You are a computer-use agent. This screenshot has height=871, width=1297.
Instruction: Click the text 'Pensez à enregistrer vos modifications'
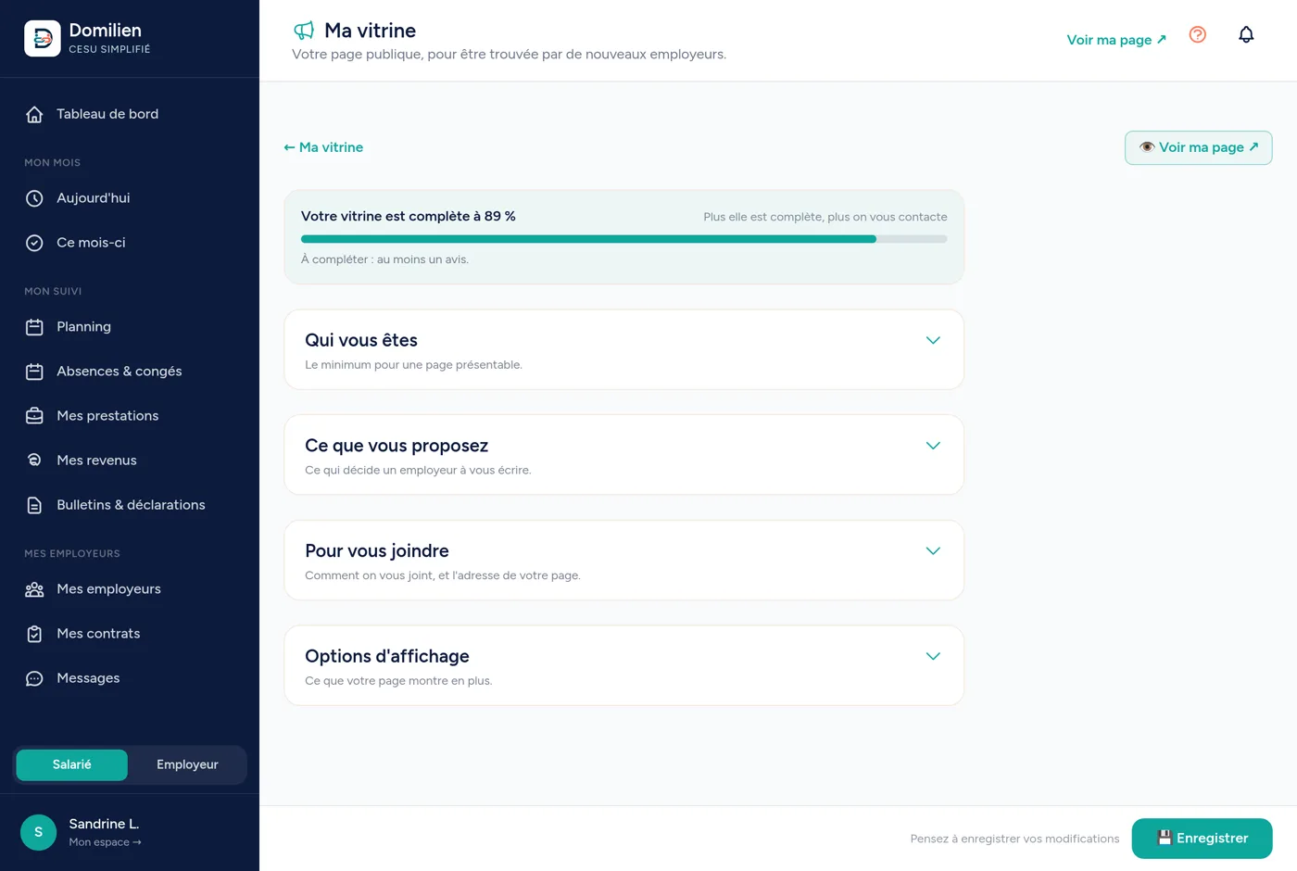pyautogui.click(x=1014, y=839)
